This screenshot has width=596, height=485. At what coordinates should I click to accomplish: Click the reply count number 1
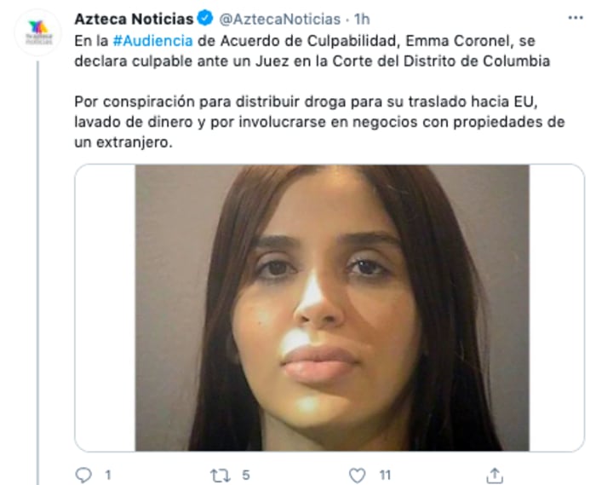pyautogui.click(x=108, y=475)
